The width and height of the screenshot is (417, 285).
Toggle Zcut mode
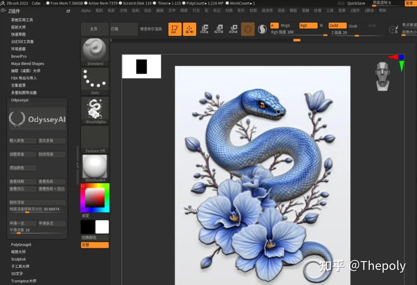(372, 25)
